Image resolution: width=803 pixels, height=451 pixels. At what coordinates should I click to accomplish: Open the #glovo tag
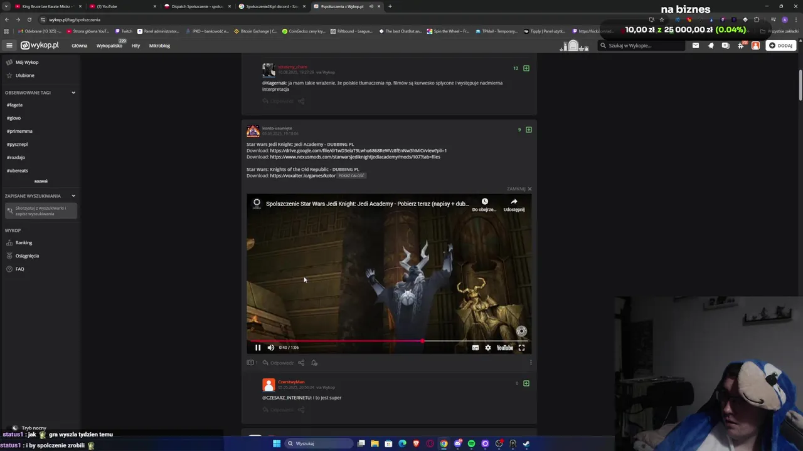pos(14,118)
